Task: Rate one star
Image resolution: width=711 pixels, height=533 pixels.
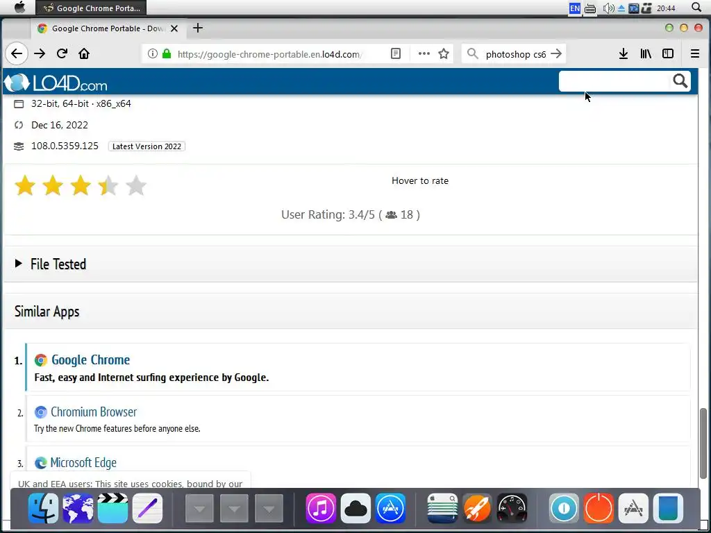Action: pos(25,186)
